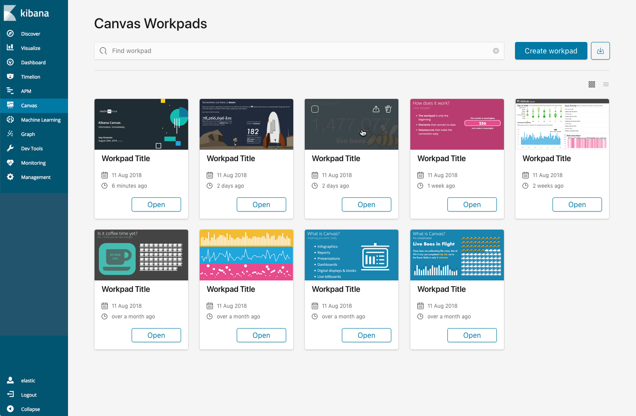Image resolution: width=636 pixels, height=416 pixels.
Task: Launch Dev Tools from the sidebar
Action: point(31,148)
